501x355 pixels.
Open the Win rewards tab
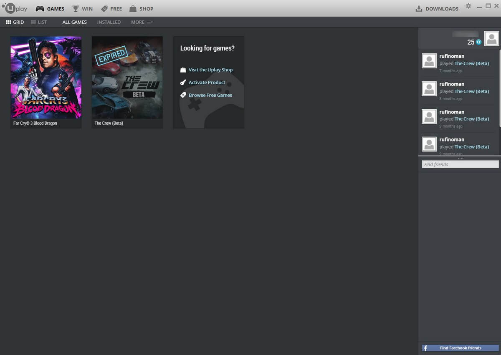pyautogui.click(x=82, y=9)
